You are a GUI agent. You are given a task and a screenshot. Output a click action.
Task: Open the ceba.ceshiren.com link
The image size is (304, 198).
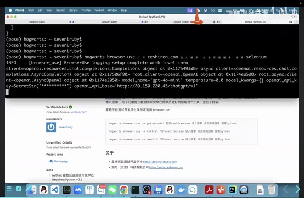(166, 167)
